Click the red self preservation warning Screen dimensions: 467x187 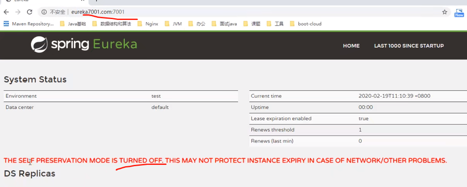point(225,161)
